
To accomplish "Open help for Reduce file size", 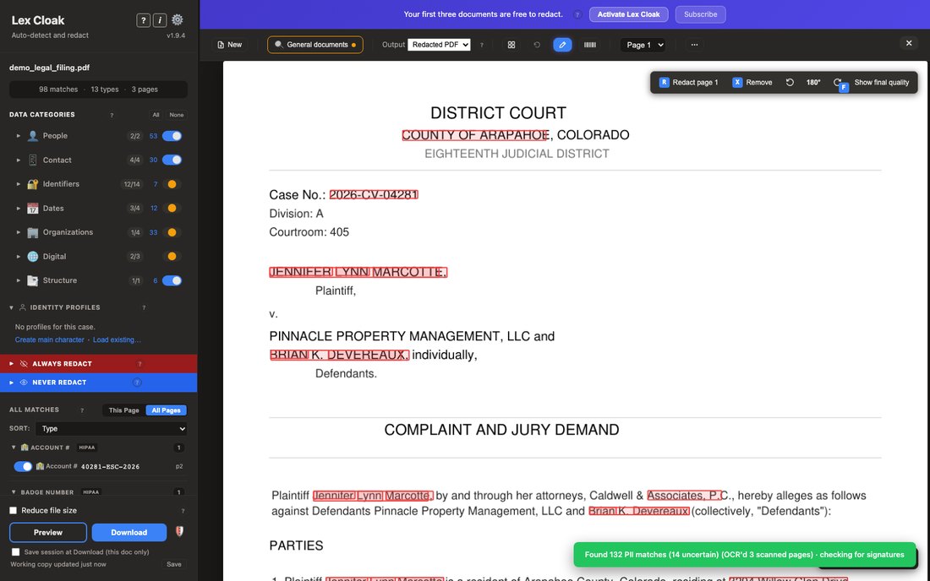I will click(x=183, y=511).
